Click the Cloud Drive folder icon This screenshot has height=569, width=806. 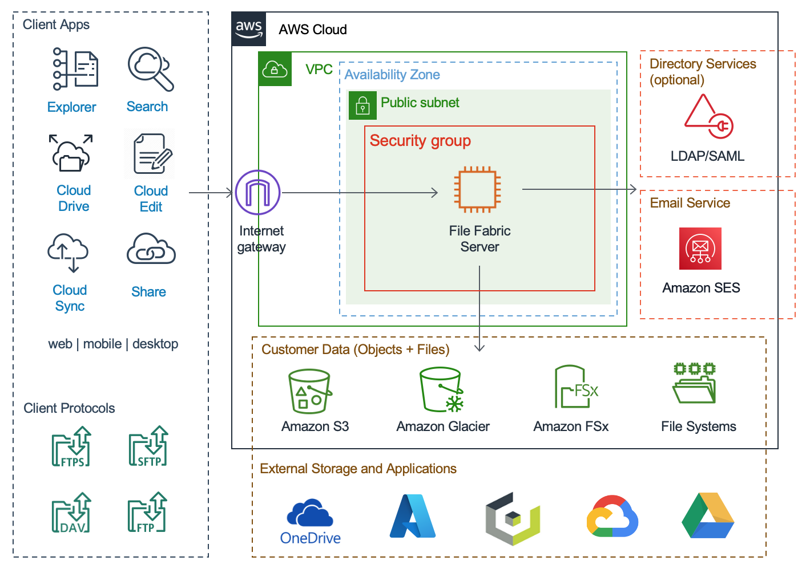pyautogui.click(x=71, y=153)
